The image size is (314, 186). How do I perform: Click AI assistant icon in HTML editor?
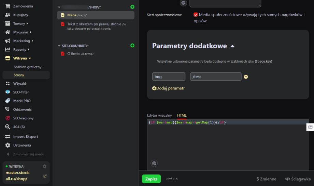[154, 163]
